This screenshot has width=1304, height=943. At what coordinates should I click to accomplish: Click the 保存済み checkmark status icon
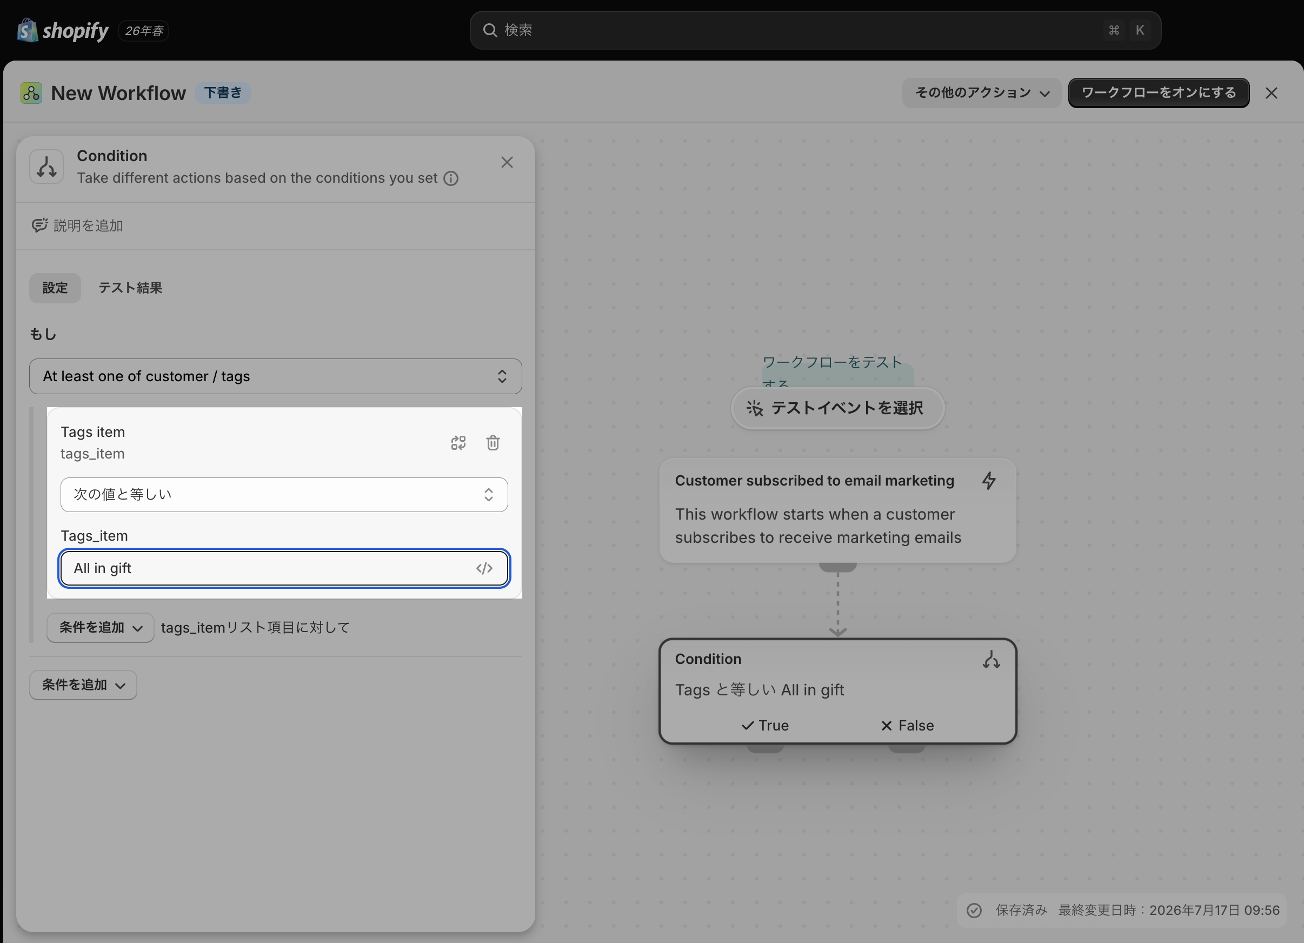(x=974, y=910)
